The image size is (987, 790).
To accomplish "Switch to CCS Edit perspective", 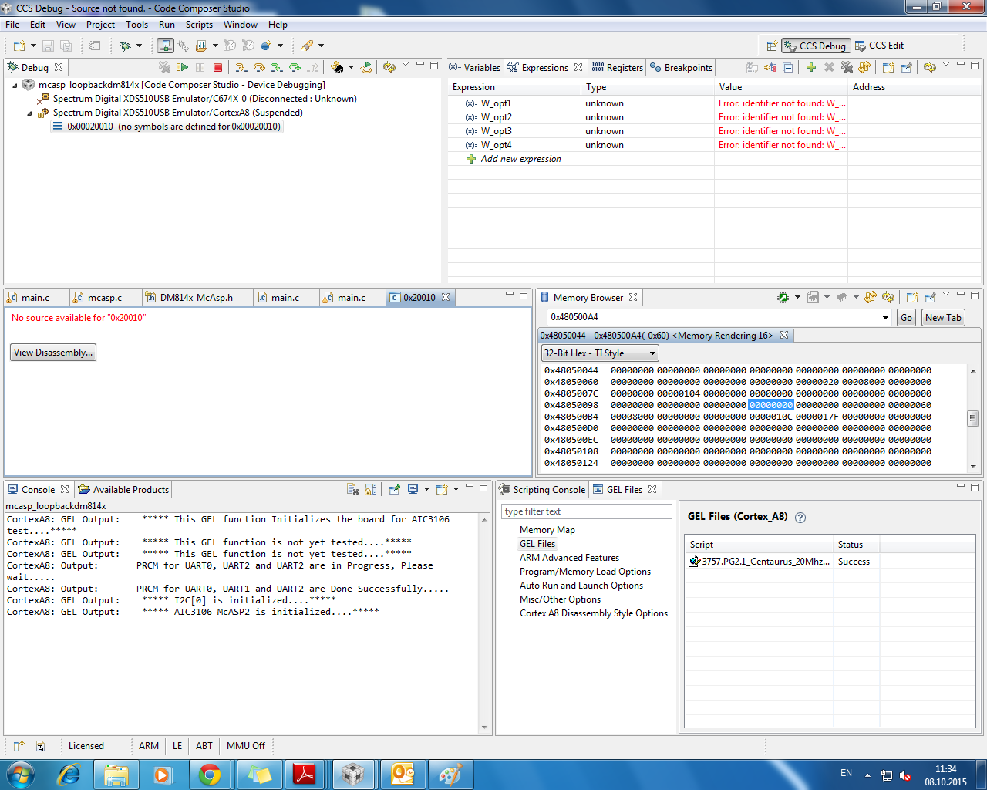I will pos(879,46).
